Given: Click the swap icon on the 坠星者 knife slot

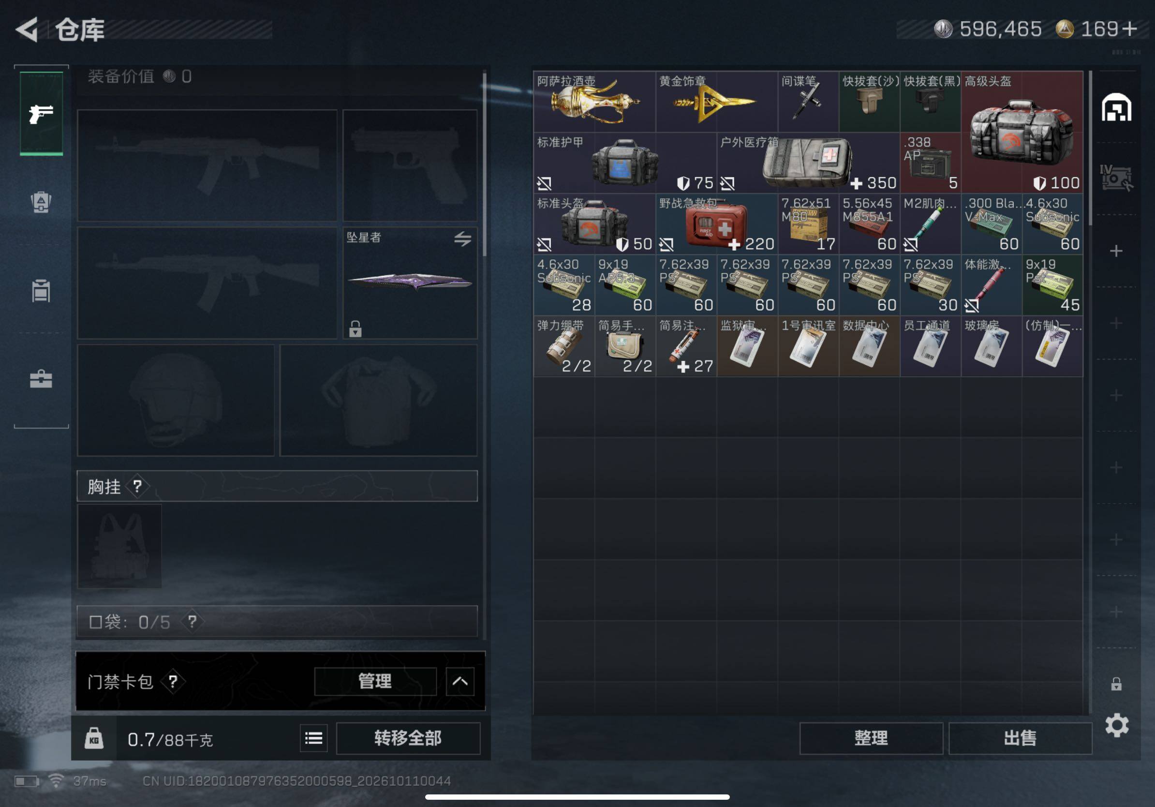Looking at the screenshot, I should coord(463,239).
